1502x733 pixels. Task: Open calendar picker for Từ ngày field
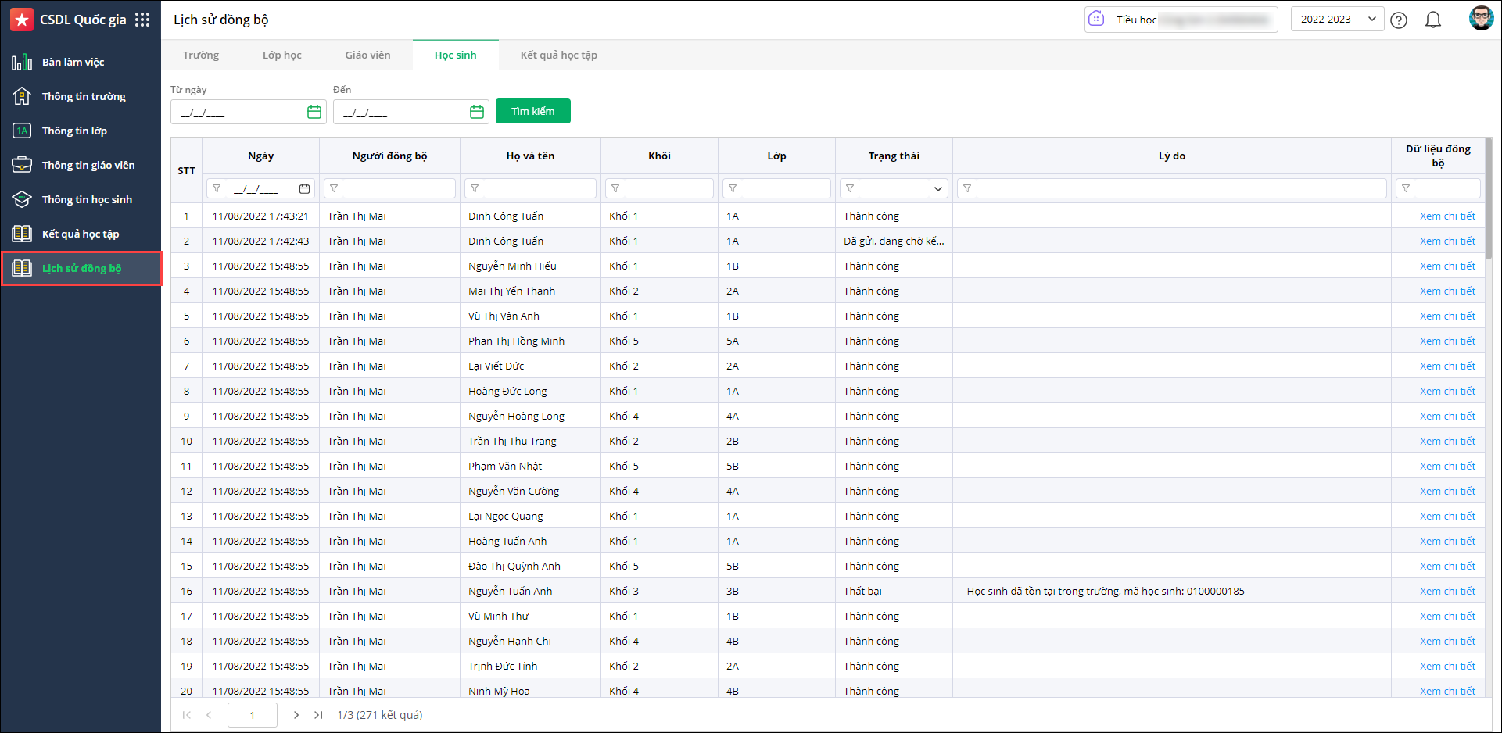click(314, 112)
